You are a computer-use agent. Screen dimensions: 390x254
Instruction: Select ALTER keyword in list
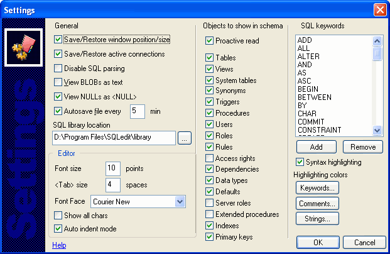(x=308, y=57)
